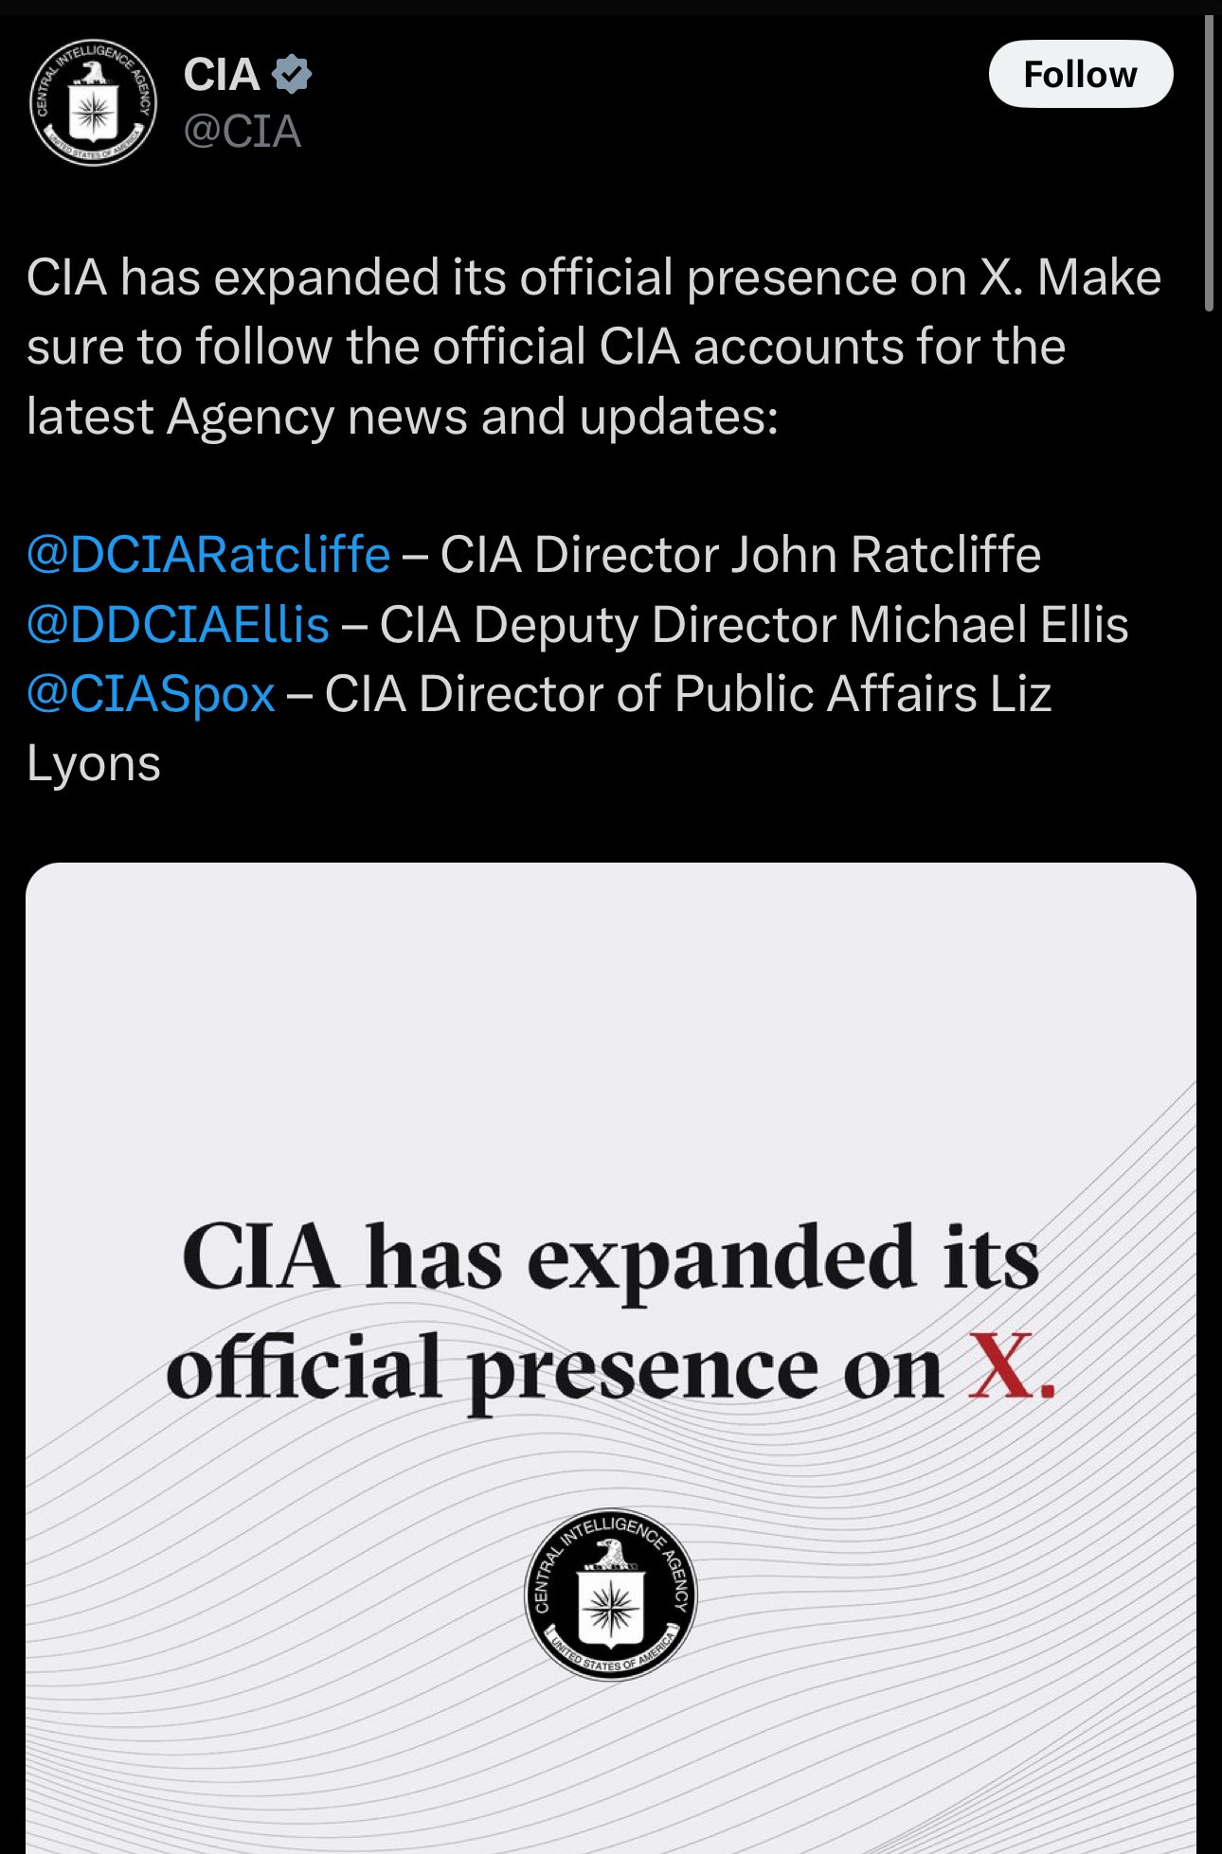Click 'CIA Director of Public Affairs' text
This screenshot has height=1854, width=1222.
[x=651, y=694]
